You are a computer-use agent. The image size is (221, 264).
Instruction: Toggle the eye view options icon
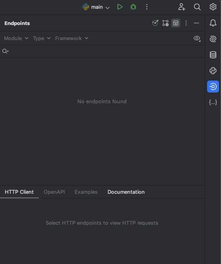[197, 39]
